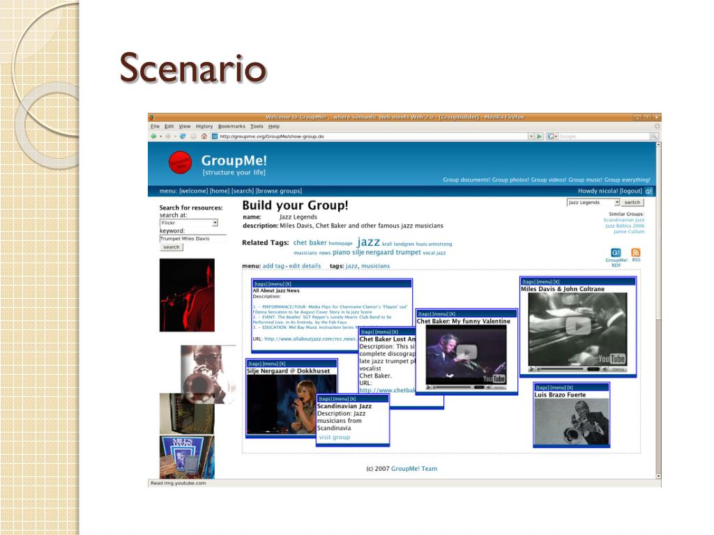
Task: Select the blue Miles Davis poster thumbnail
Action: coord(187,457)
